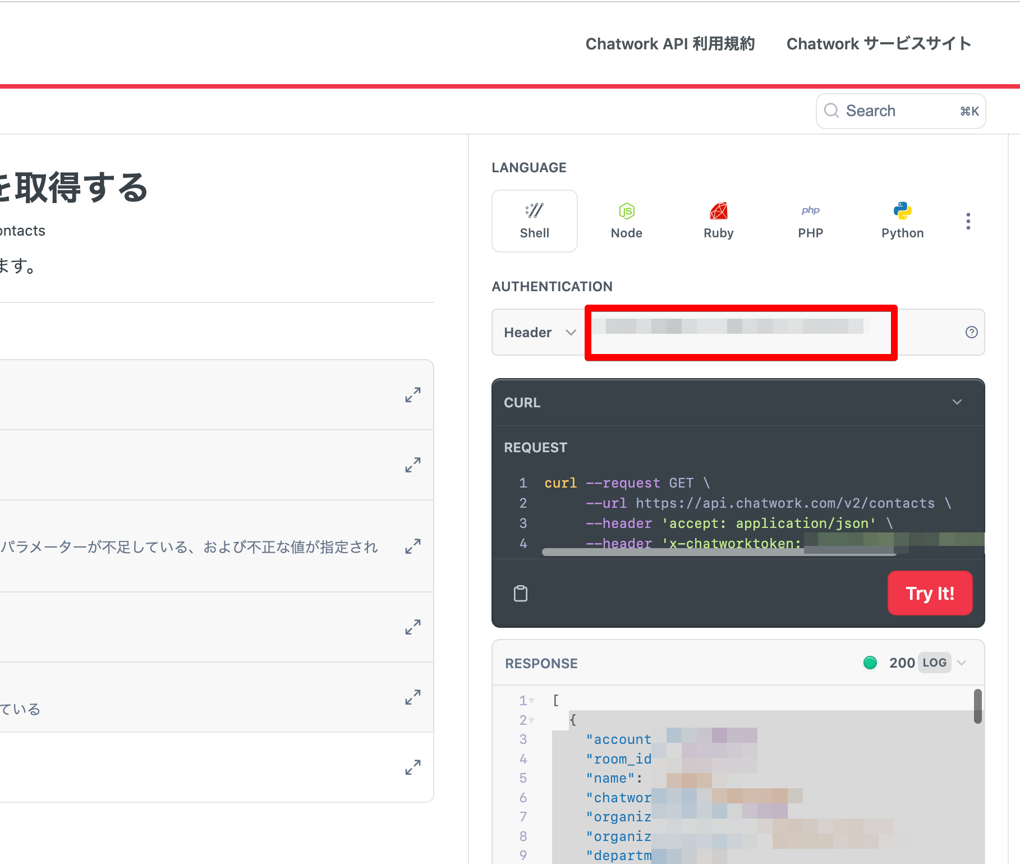Open Chatwork サービスサイト link

(879, 44)
